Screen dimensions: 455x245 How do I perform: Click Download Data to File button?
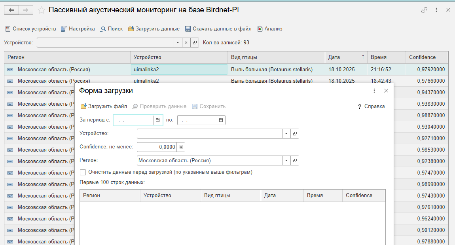(218, 28)
